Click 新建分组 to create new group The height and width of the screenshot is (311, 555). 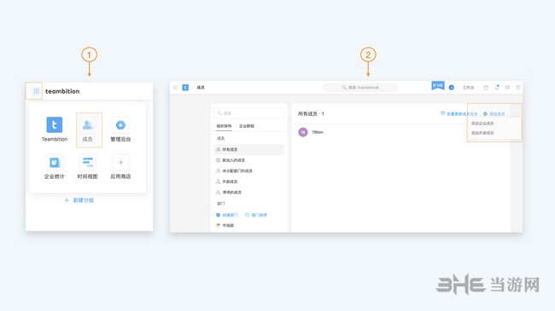(79, 200)
